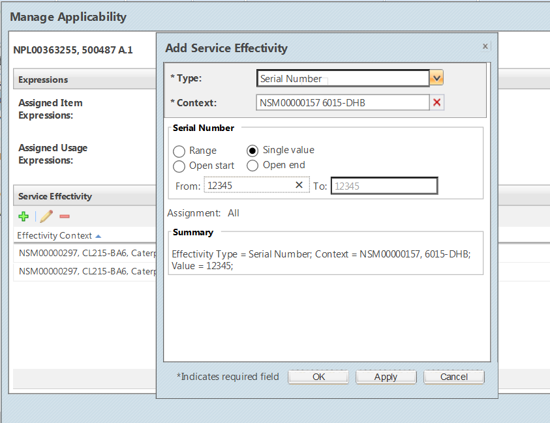Sort by Effectivity Context column header
Screen dimensions: 550x423
[55, 235]
